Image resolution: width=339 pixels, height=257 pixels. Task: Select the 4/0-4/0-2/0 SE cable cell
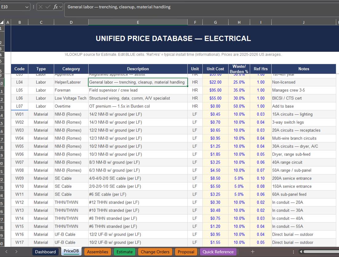pyautogui.click(x=138, y=178)
